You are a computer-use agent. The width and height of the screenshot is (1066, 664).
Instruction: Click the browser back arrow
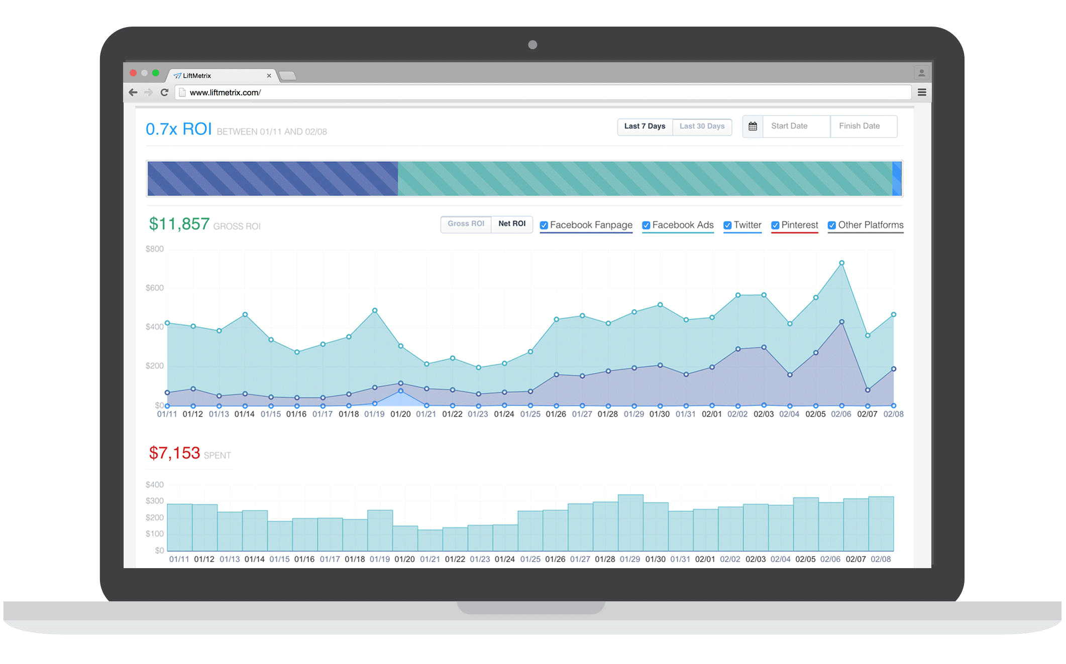point(133,92)
